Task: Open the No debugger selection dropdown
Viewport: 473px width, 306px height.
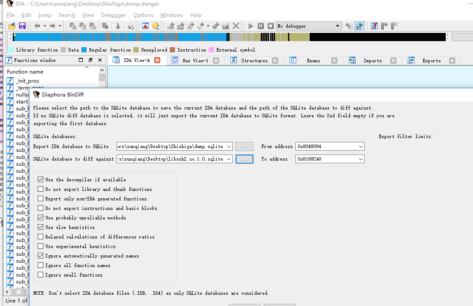Action: (x=337, y=26)
